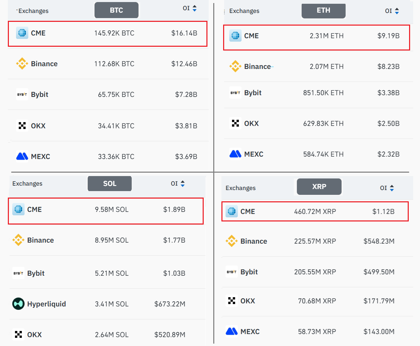Toggle OI sort arrows in ETH table
Image resolution: width=420 pixels, height=346 pixels.
pos(397,11)
